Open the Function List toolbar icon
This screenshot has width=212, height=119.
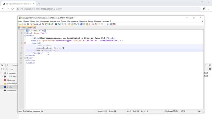point(90,24)
